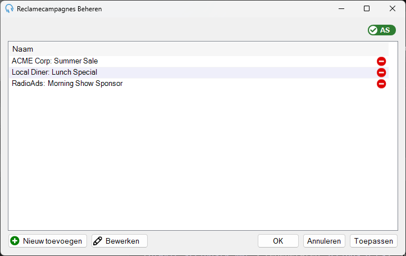Click the headphone app icon in title bar
Image resolution: width=406 pixels, height=256 pixels.
point(10,8)
